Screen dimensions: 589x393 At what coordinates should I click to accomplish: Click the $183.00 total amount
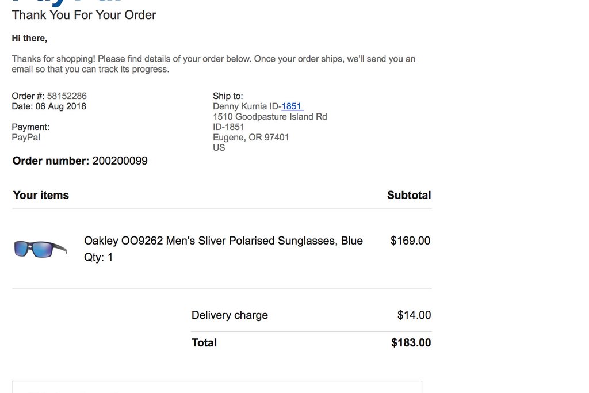pyautogui.click(x=411, y=343)
